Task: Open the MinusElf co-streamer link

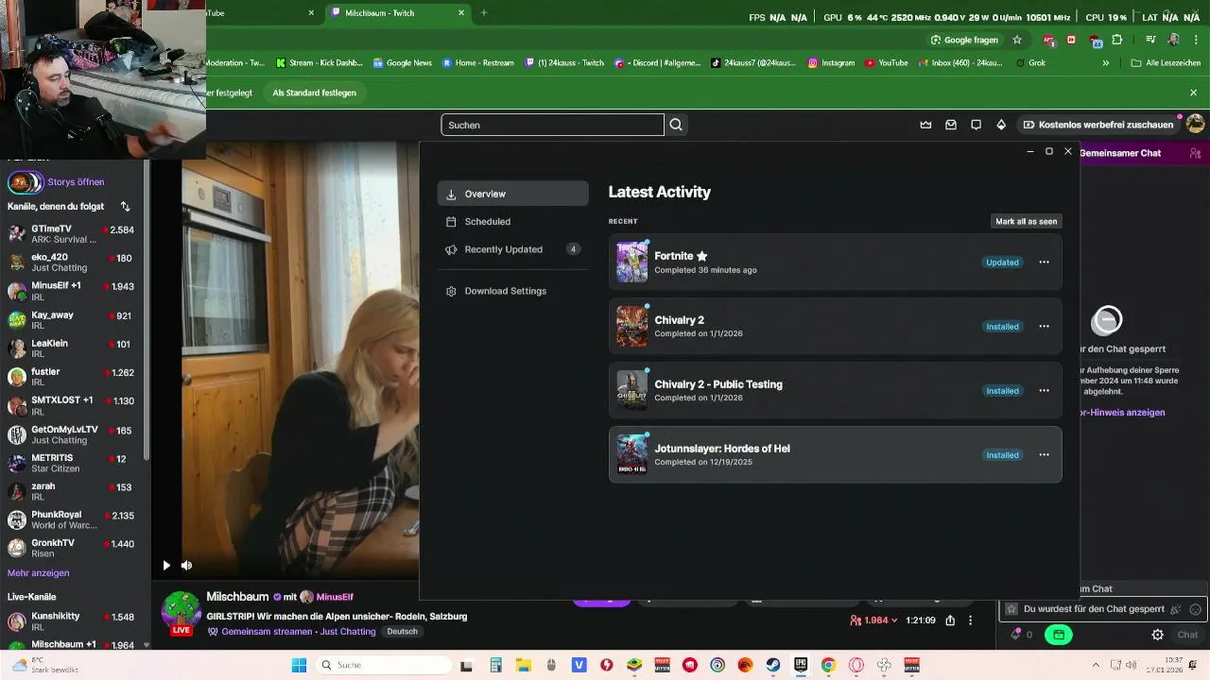Action: tap(334, 597)
